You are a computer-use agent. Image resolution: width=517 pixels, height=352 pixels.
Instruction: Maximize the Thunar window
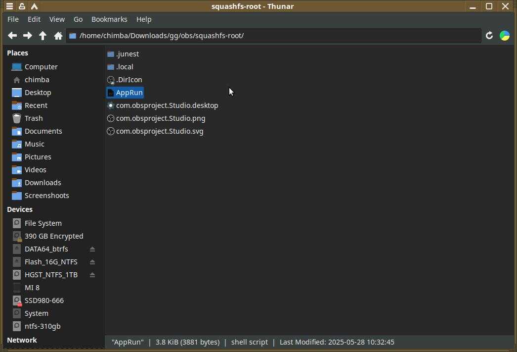point(489,6)
